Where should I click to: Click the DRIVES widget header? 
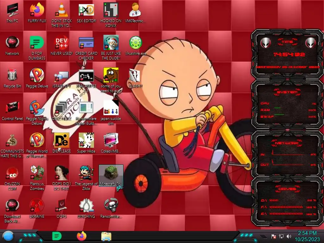(287, 189)
